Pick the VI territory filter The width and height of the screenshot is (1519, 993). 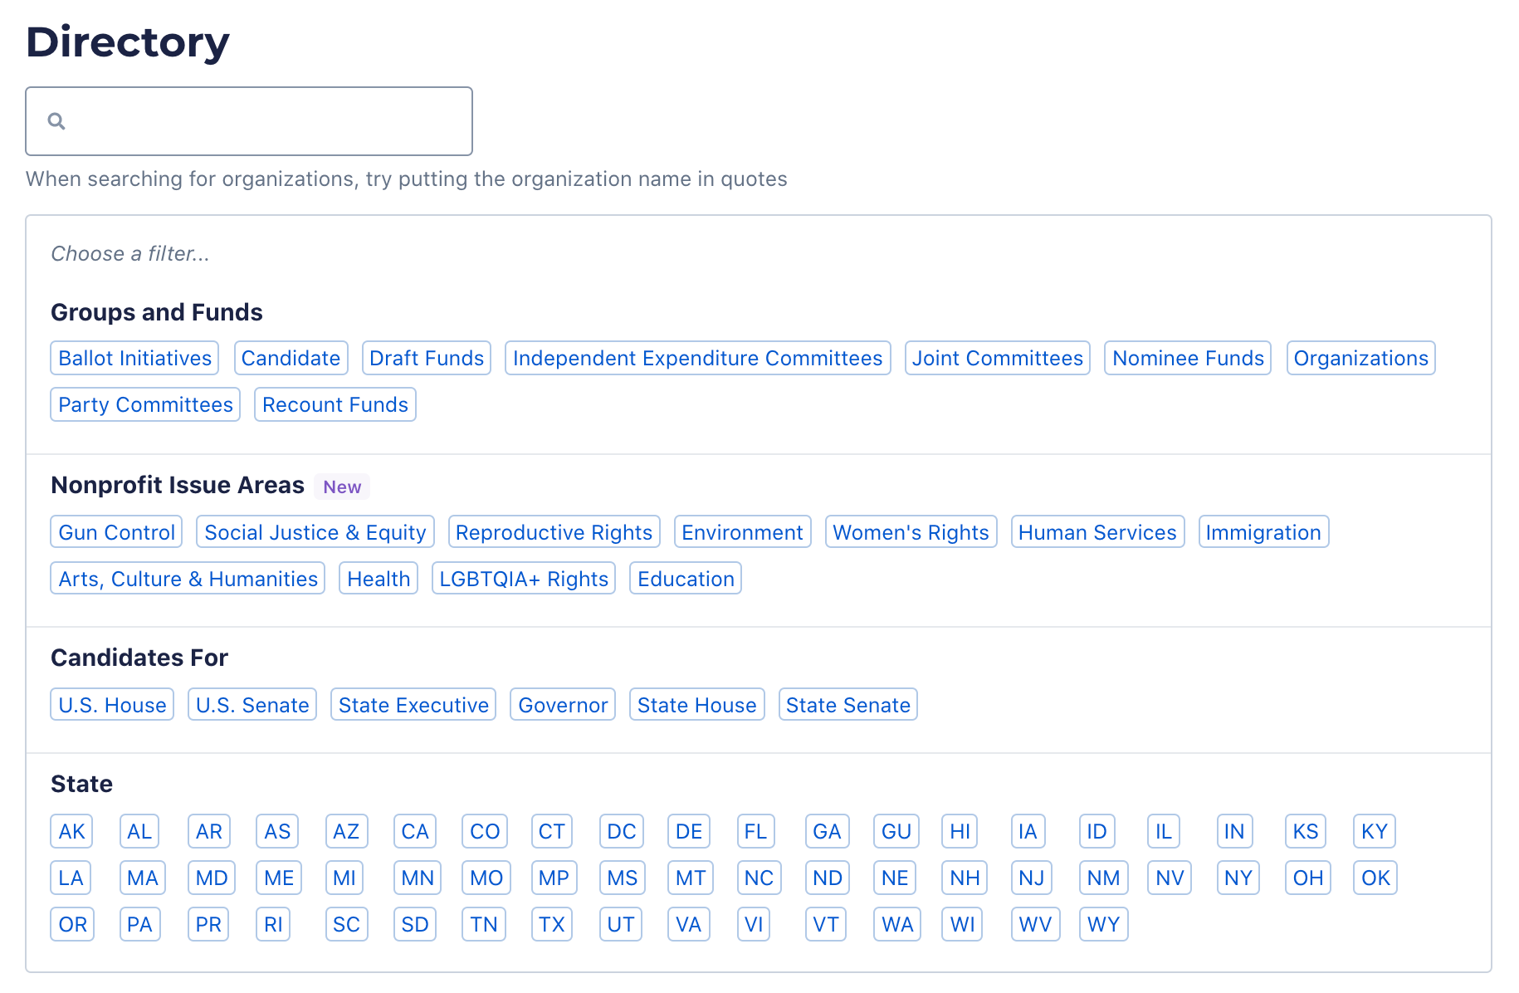tap(754, 924)
